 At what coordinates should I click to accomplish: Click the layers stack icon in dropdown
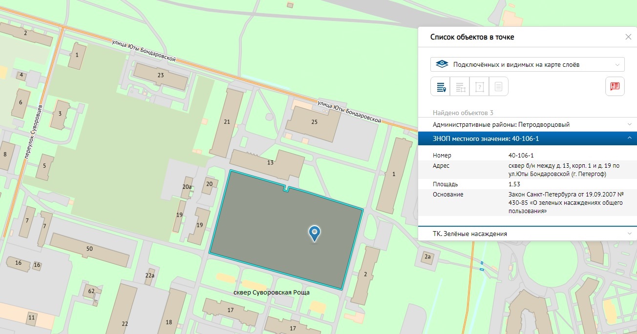coord(442,64)
